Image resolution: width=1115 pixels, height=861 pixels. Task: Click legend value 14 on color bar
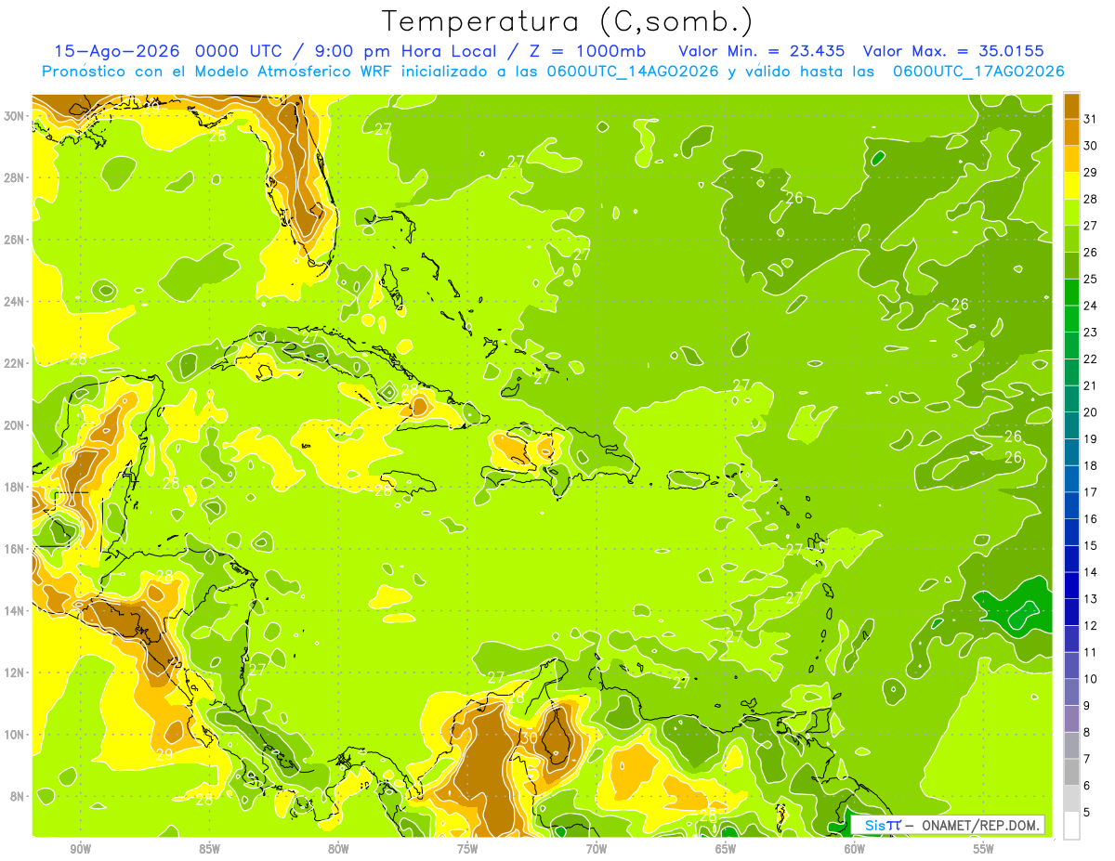point(1091,573)
